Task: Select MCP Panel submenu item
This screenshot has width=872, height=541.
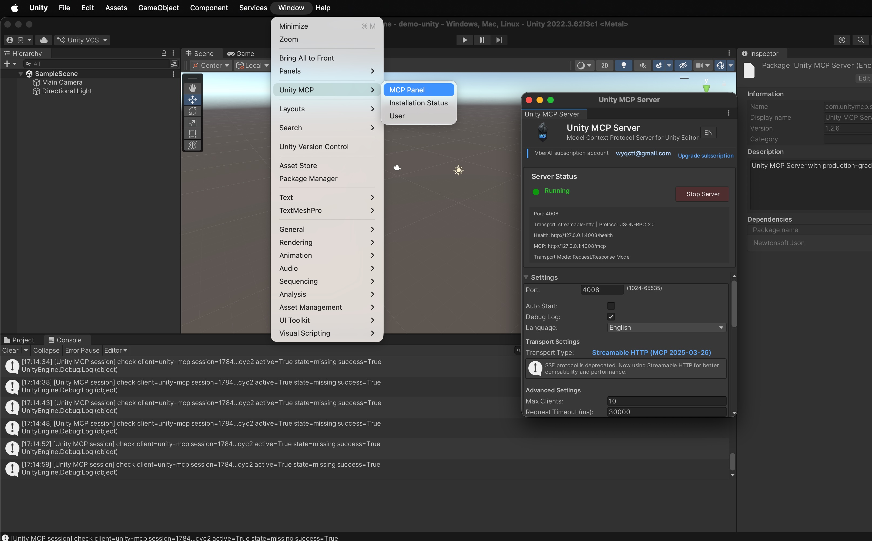Action: tap(419, 90)
